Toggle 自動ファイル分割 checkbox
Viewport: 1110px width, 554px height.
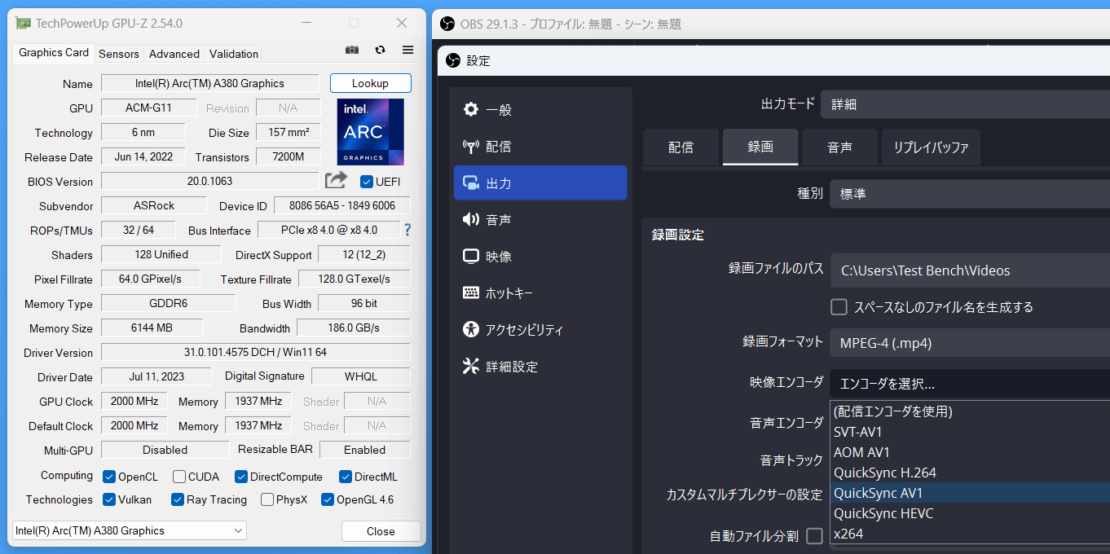pyautogui.click(x=814, y=536)
